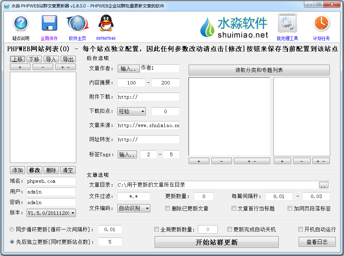The image size is (344, 256).
Task: Enable 删除已更新文章 option
Action: tap(167, 208)
